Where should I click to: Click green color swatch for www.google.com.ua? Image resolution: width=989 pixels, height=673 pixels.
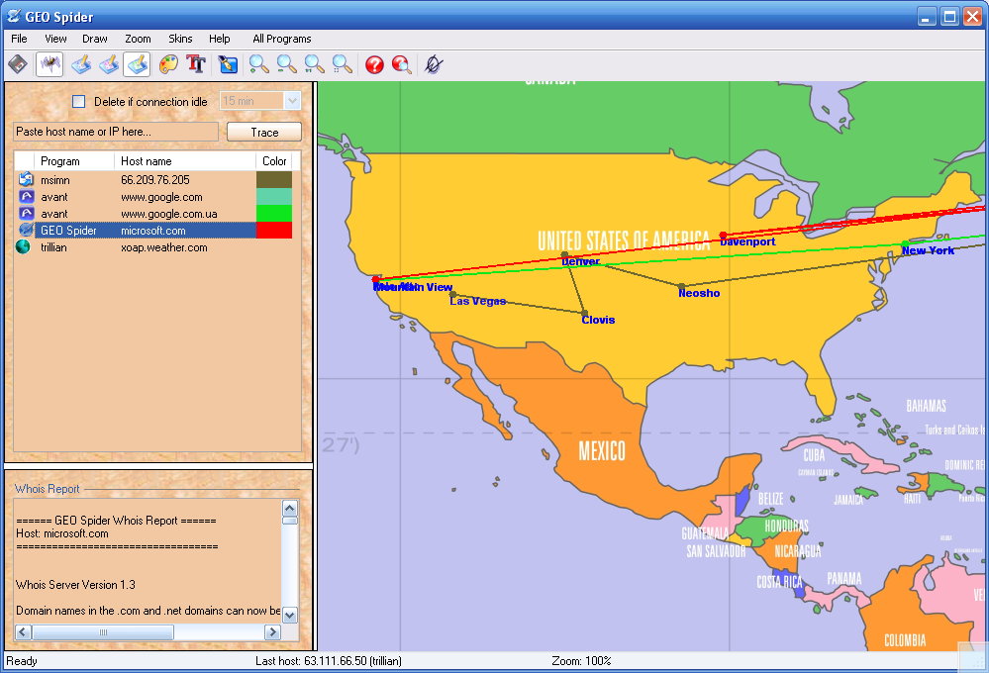click(274, 214)
